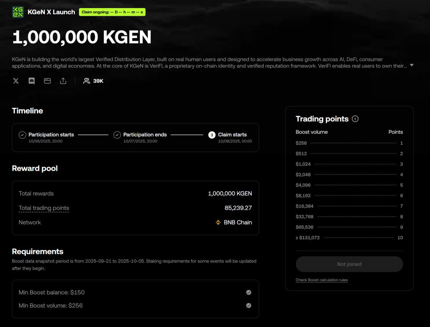Click the Trading points info icon
Viewport: 430px width, 327px height.
[x=355, y=119]
